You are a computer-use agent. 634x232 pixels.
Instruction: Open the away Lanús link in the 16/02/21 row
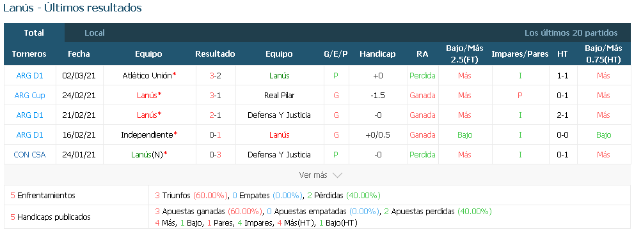(279, 134)
